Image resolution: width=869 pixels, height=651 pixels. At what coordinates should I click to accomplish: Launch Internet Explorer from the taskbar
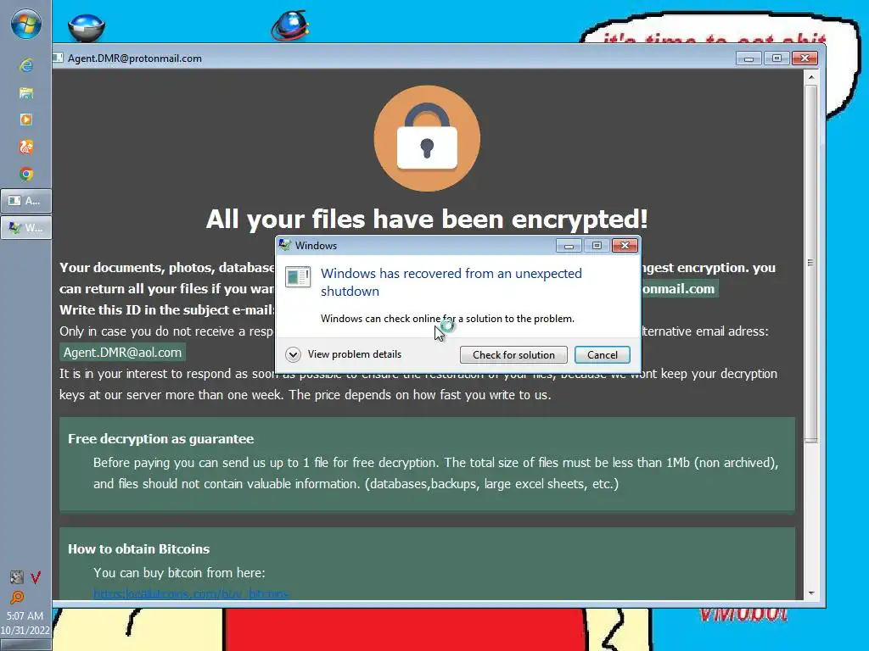(x=26, y=65)
